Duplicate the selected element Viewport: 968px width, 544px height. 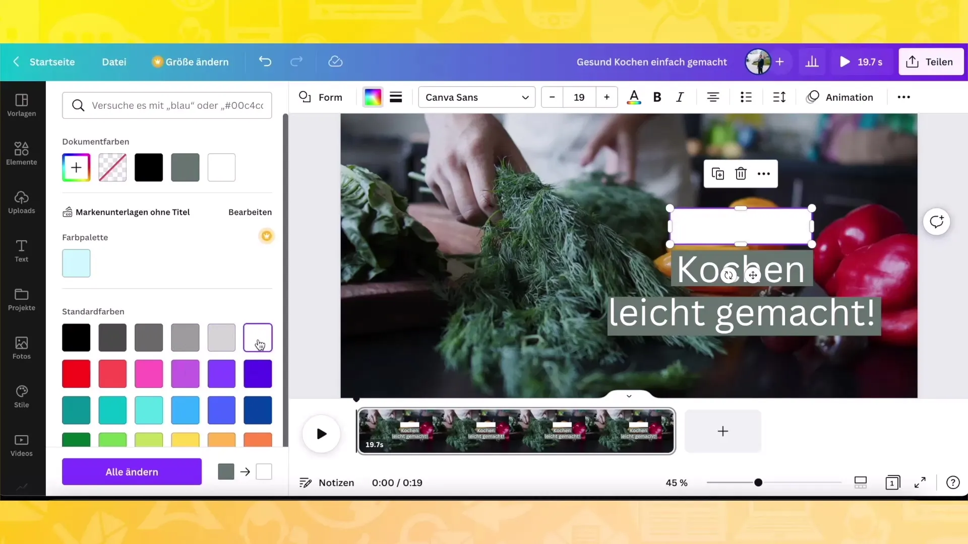(717, 174)
